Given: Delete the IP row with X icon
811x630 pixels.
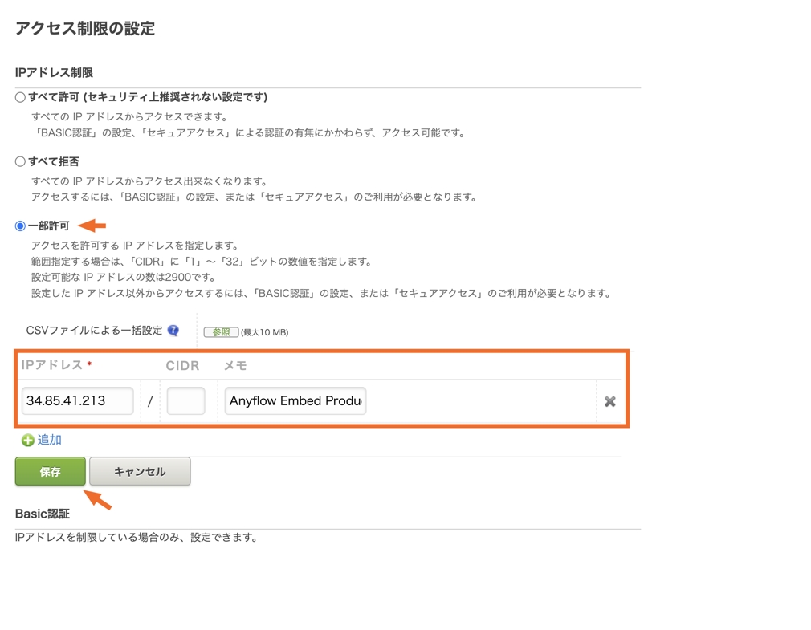Looking at the screenshot, I should 609,401.
